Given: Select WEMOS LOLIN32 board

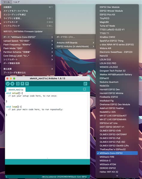Looking at the screenshot, I should 117,67.
